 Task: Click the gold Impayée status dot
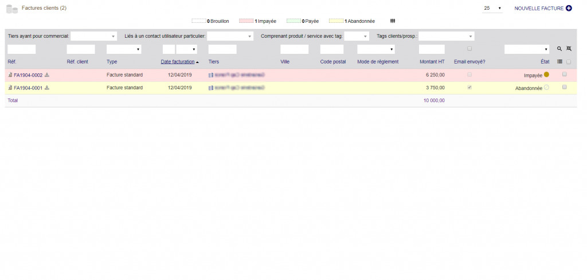pyautogui.click(x=546, y=74)
